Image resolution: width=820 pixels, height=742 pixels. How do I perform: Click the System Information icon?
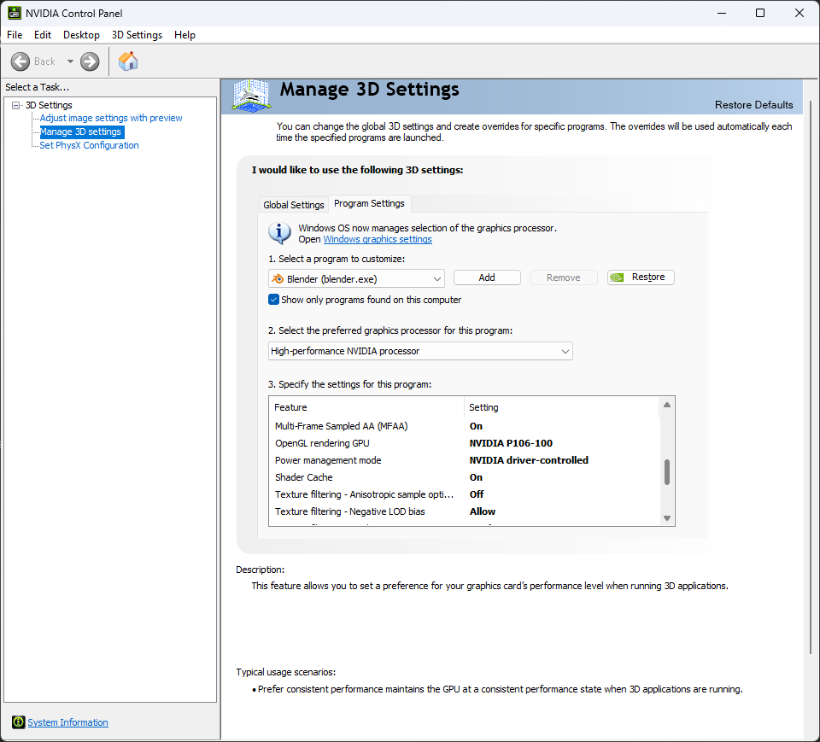pyautogui.click(x=19, y=722)
